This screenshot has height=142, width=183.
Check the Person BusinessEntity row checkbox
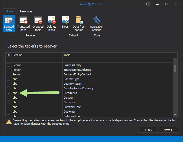8,65
